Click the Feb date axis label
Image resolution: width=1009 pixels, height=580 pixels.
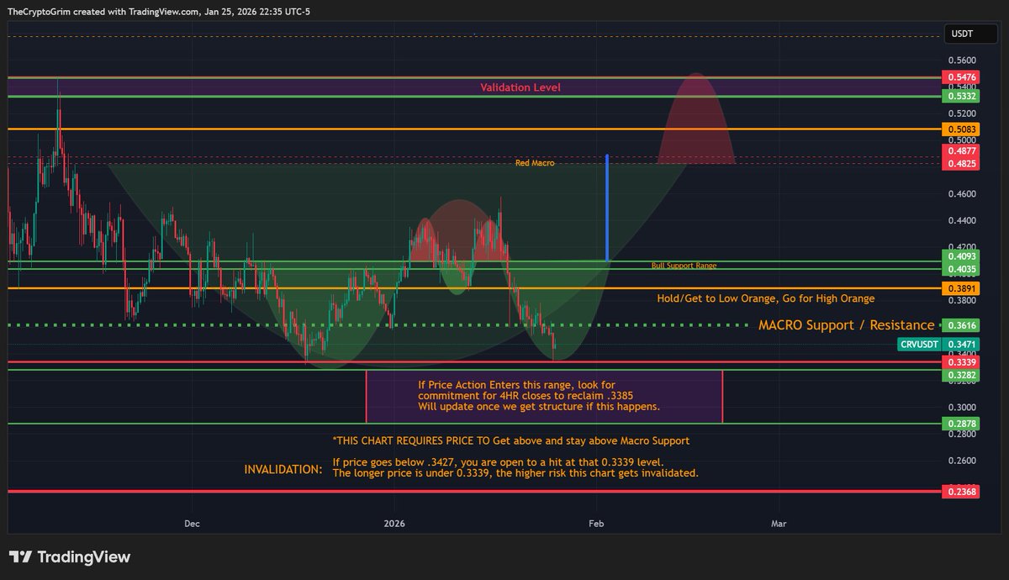[596, 523]
